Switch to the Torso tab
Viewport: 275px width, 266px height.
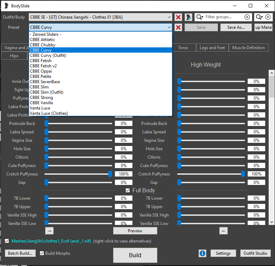point(184,48)
